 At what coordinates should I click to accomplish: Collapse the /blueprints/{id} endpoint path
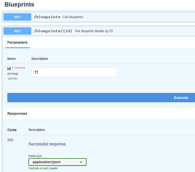click(53, 31)
